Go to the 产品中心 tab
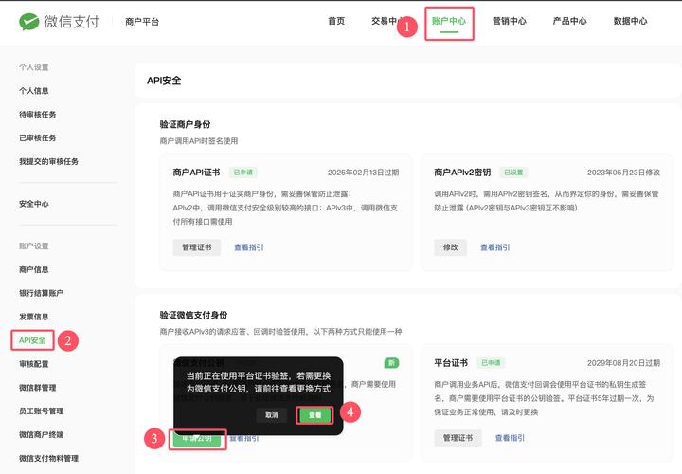 pos(569,21)
